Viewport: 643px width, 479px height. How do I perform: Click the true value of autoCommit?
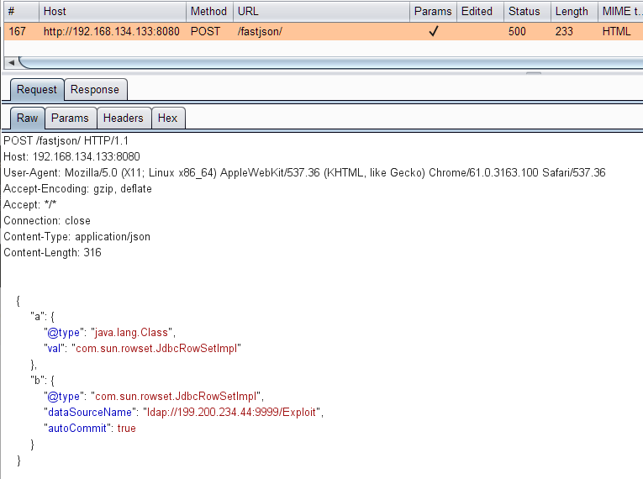pos(126,428)
